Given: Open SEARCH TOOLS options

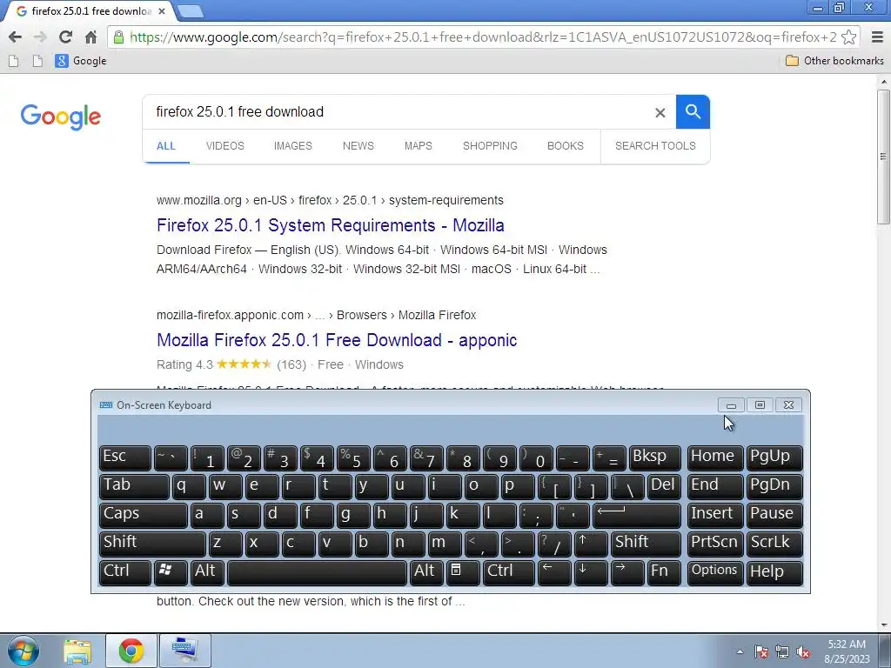Looking at the screenshot, I should [x=655, y=146].
